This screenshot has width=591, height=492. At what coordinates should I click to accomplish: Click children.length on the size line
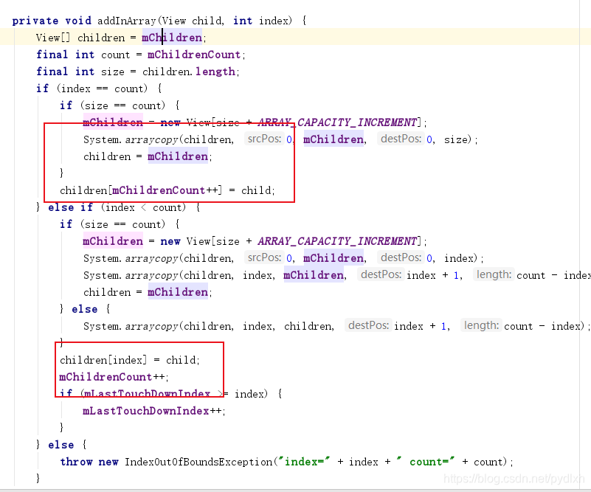(189, 72)
